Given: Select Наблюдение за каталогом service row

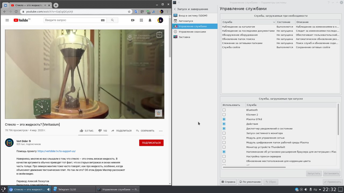Looking at the screenshot, I should click(281, 27).
